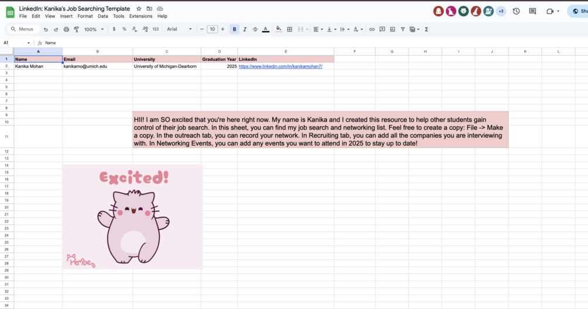Open the text color picker

(266, 29)
